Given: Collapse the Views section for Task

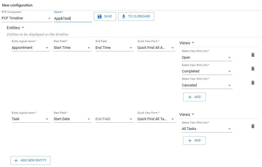Looking at the screenshot, I should coord(193,114).
